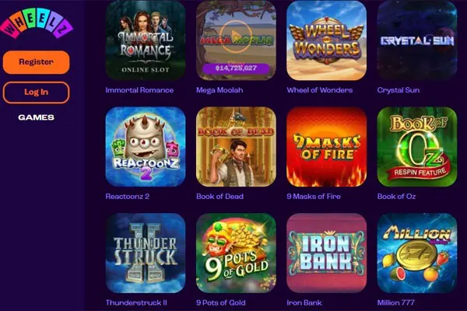Screen dimensions: 467x311
Task: Open the Reactoonz 2 game icon
Action: click(x=146, y=147)
